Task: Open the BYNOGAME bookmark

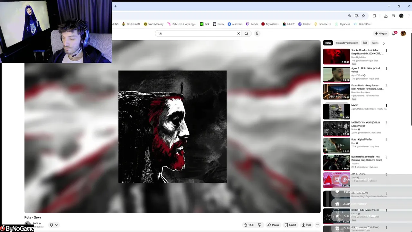Action: tap(131, 24)
